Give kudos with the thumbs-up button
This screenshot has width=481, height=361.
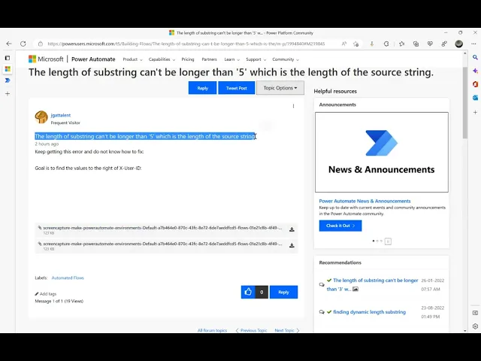(248, 292)
